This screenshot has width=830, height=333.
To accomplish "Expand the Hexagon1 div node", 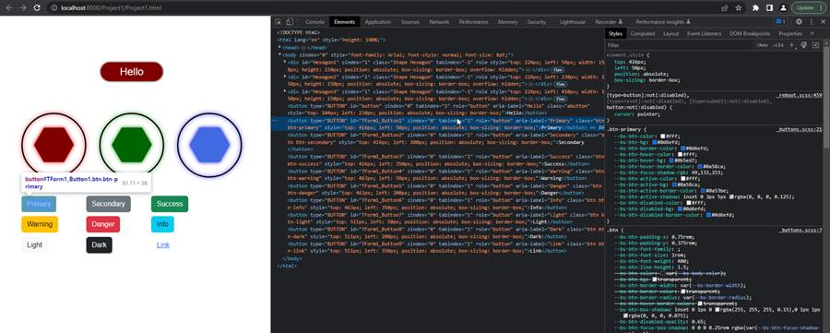I will pos(285,62).
